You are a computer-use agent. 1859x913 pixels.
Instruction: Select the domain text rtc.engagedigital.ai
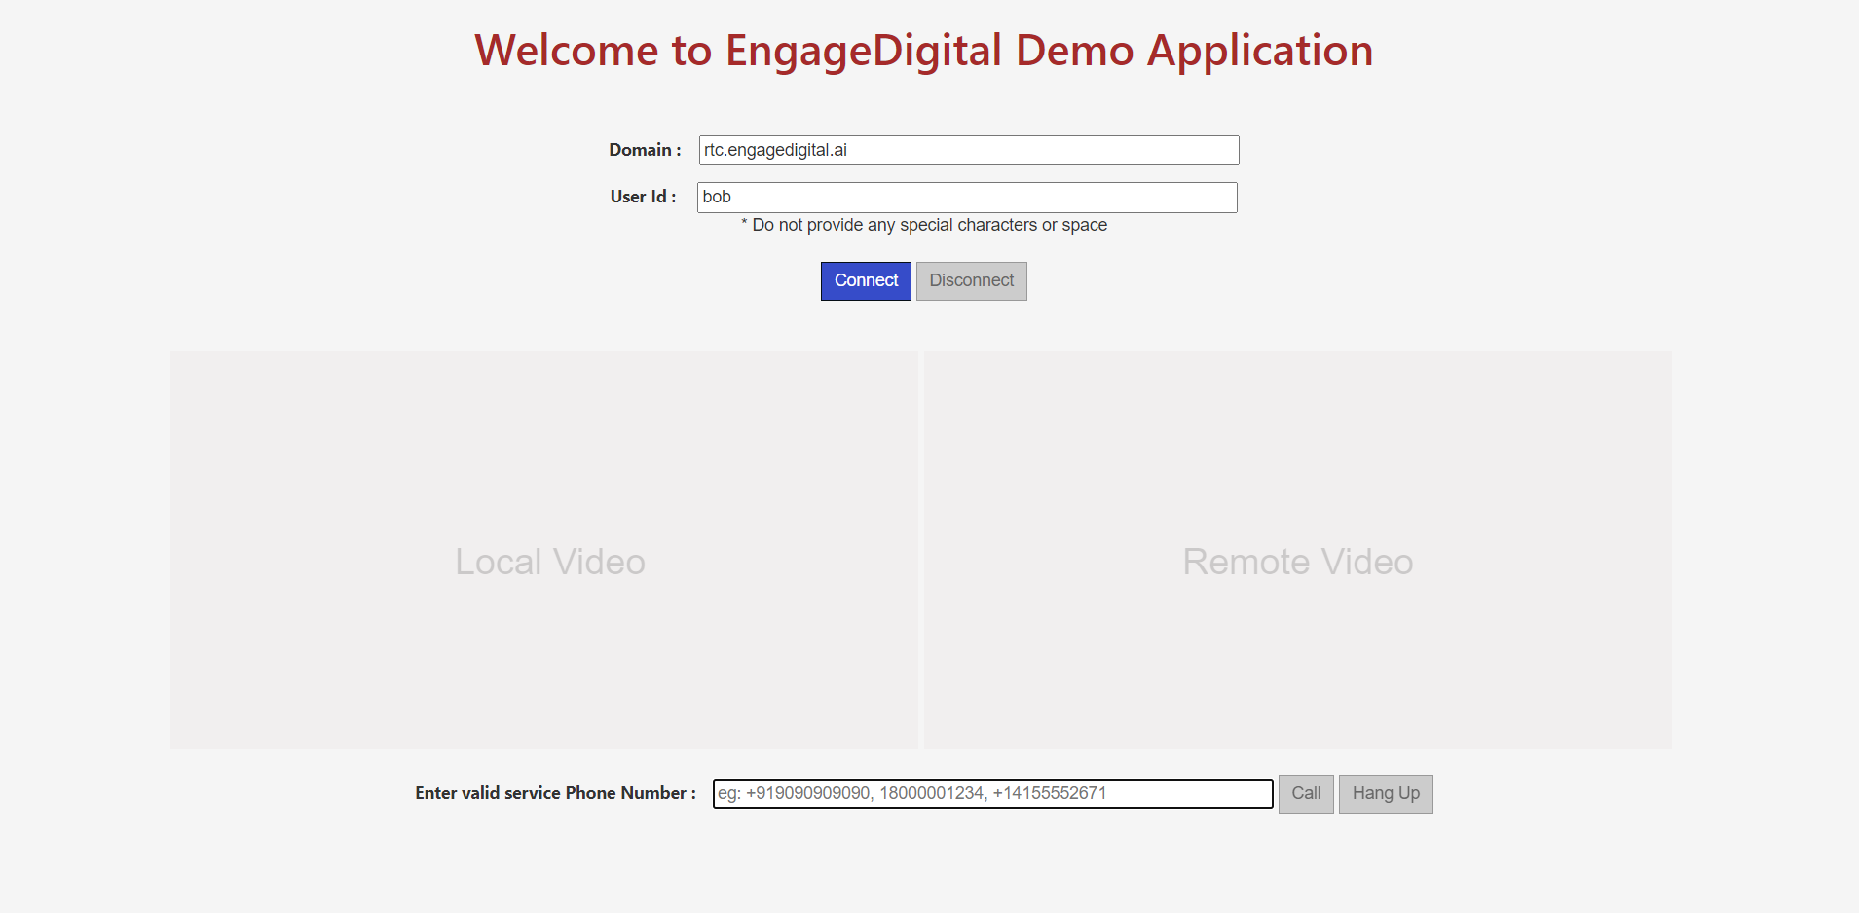[x=774, y=150]
